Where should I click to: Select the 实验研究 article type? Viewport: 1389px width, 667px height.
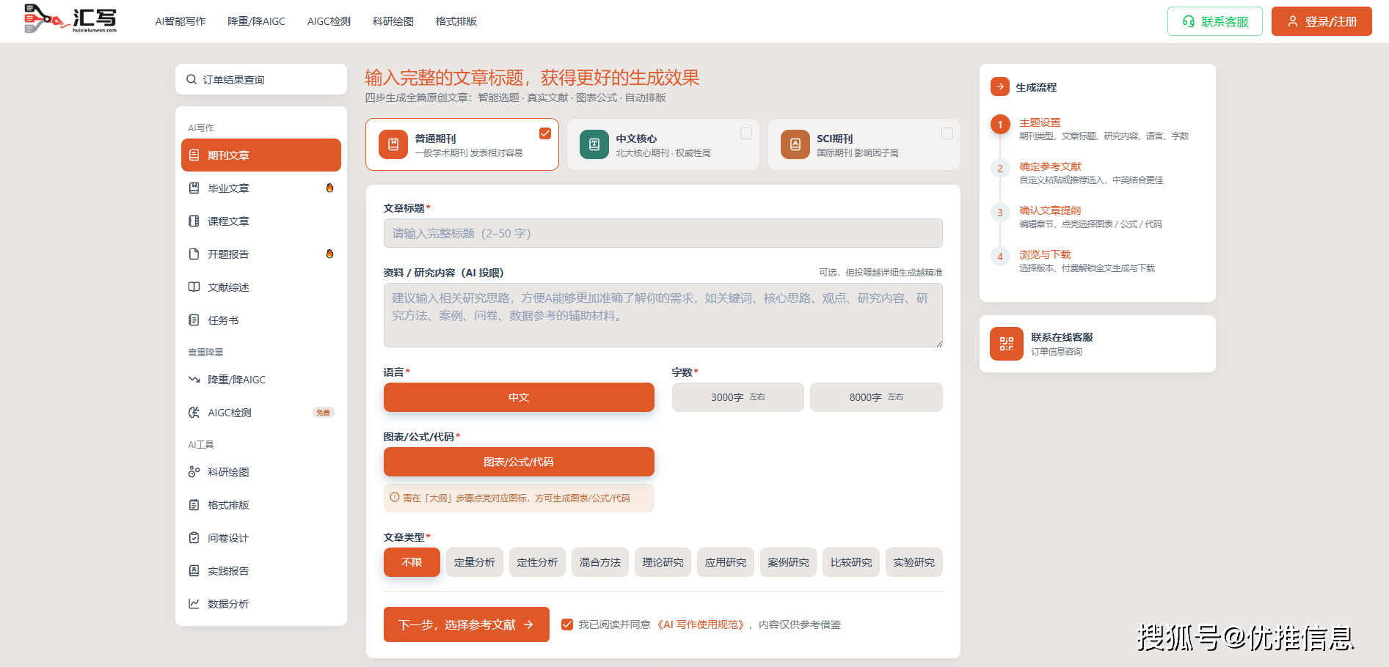pos(914,562)
